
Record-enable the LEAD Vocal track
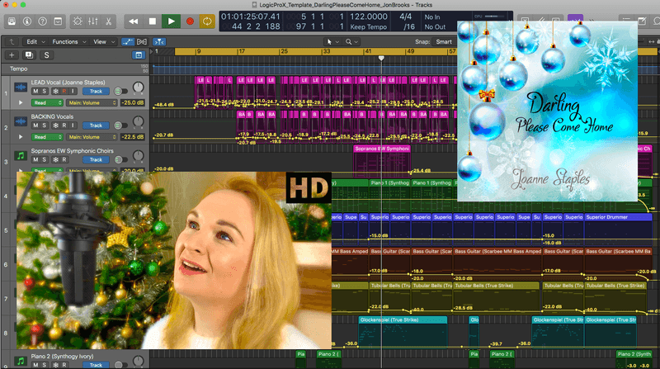coord(64,91)
